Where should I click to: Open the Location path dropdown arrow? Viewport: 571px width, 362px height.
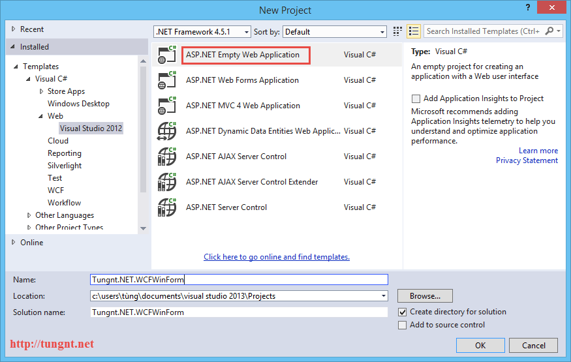point(384,295)
